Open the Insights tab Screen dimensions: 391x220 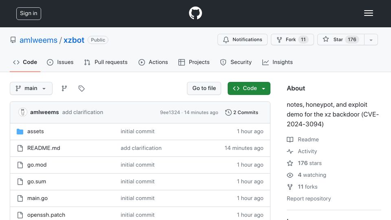[277, 62]
